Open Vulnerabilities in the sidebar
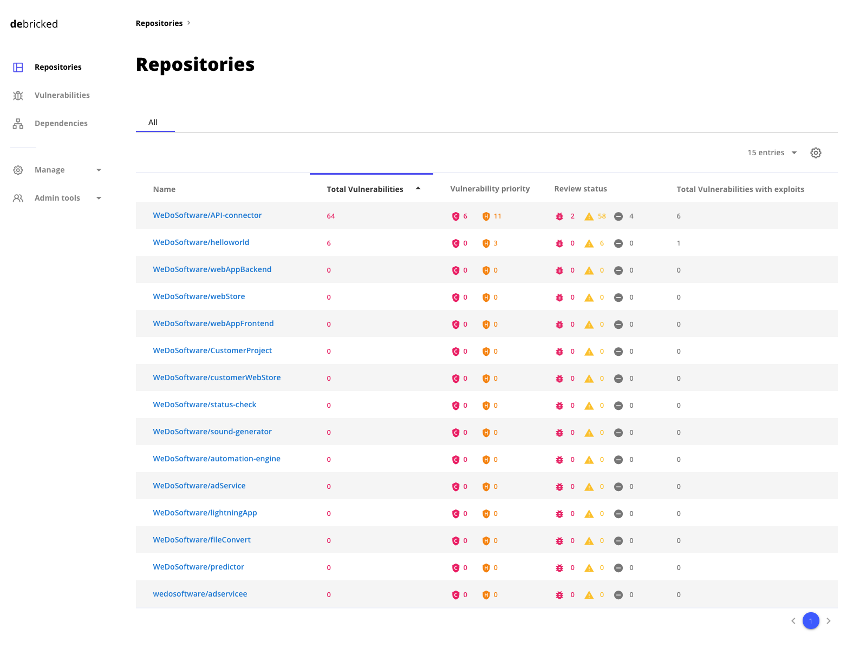Image resolution: width=853 pixels, height=649 pixels. pyautogui.click(x=62, y=95)
